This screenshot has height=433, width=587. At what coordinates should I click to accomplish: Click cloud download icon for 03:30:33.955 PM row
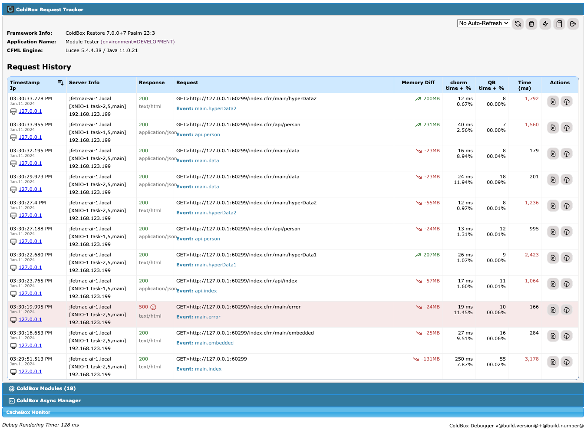click(567, 128)
